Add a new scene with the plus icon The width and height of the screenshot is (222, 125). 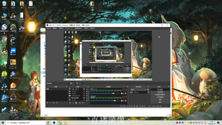tap(47, 103)
